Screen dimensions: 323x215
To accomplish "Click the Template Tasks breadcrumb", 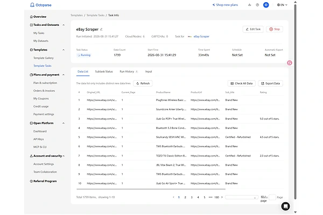I will (95, 15).
